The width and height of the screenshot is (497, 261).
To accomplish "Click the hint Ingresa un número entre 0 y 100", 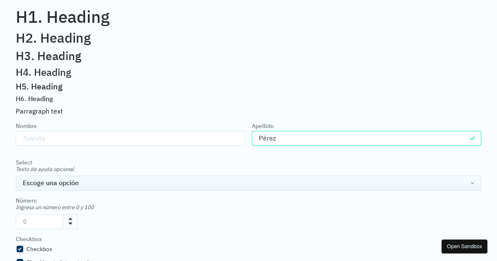I will 55,207.
